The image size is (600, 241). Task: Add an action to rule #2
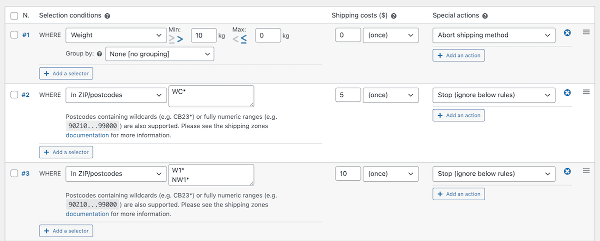pos(458,115)
